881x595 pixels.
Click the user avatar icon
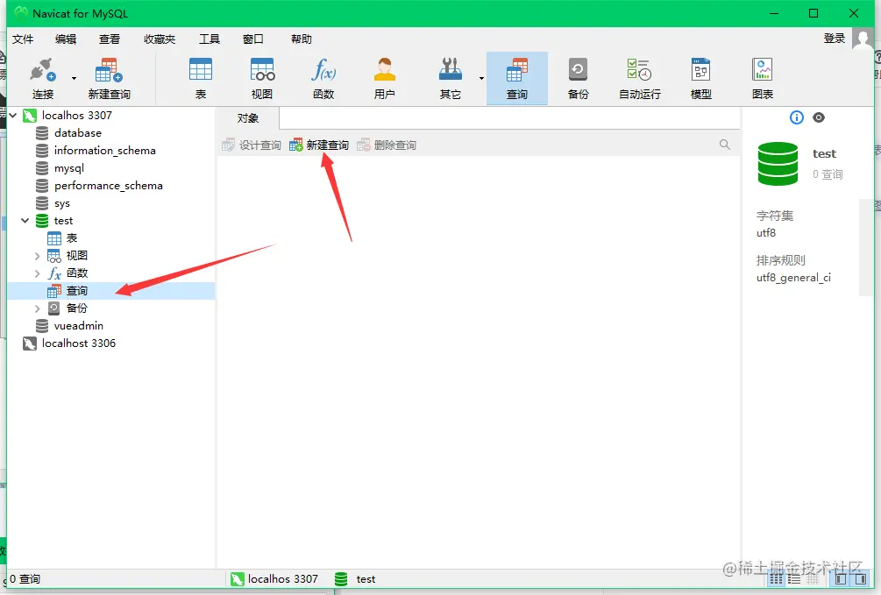863,39
